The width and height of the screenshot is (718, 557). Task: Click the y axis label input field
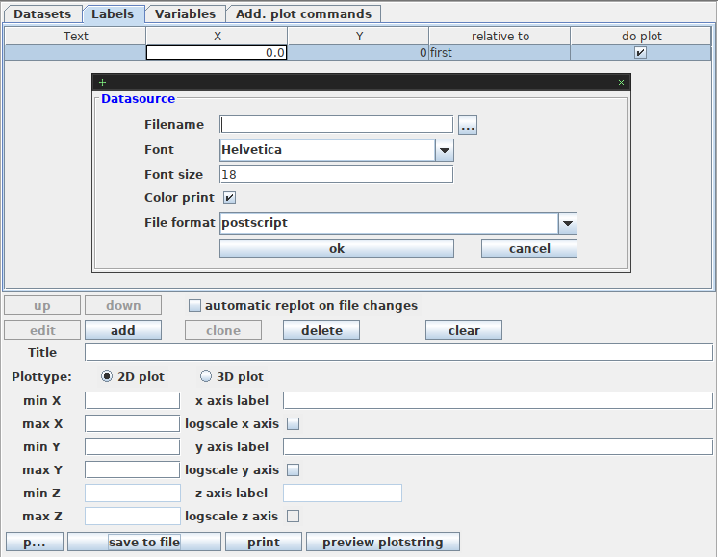498,446
